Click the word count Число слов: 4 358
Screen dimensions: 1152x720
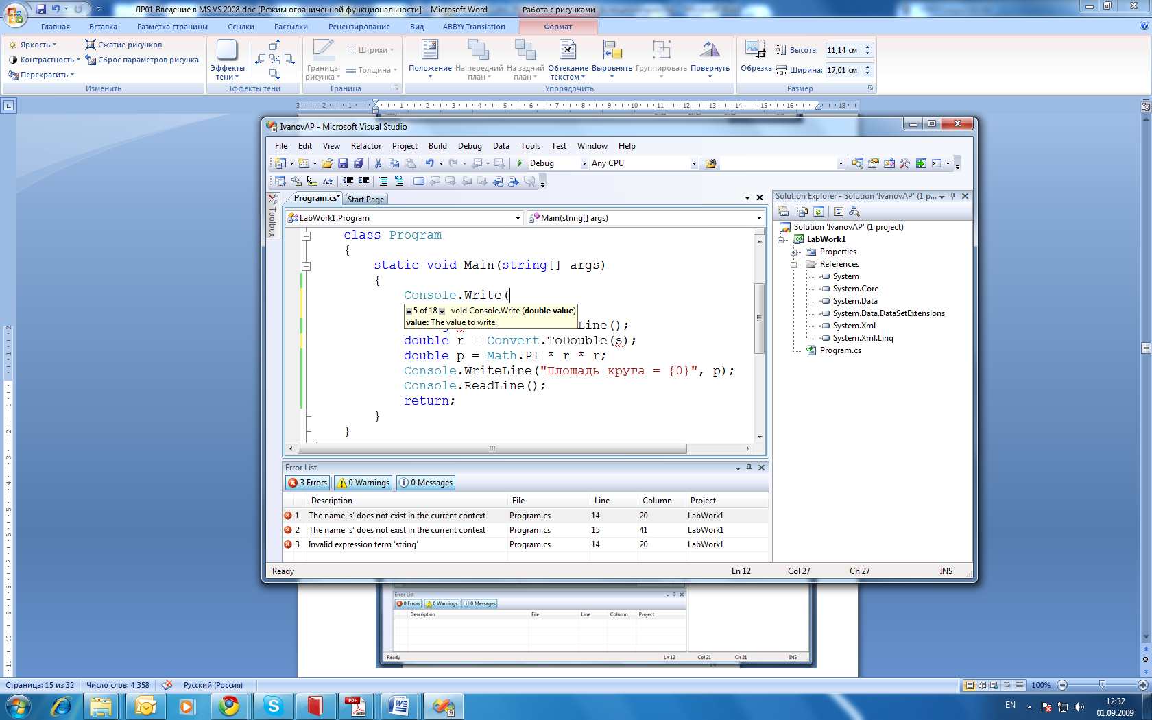pos(117,685)
